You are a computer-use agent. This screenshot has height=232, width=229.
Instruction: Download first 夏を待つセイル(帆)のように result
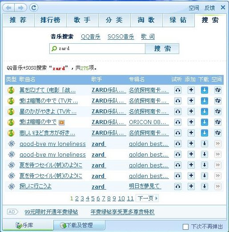(x=205, y=165)
